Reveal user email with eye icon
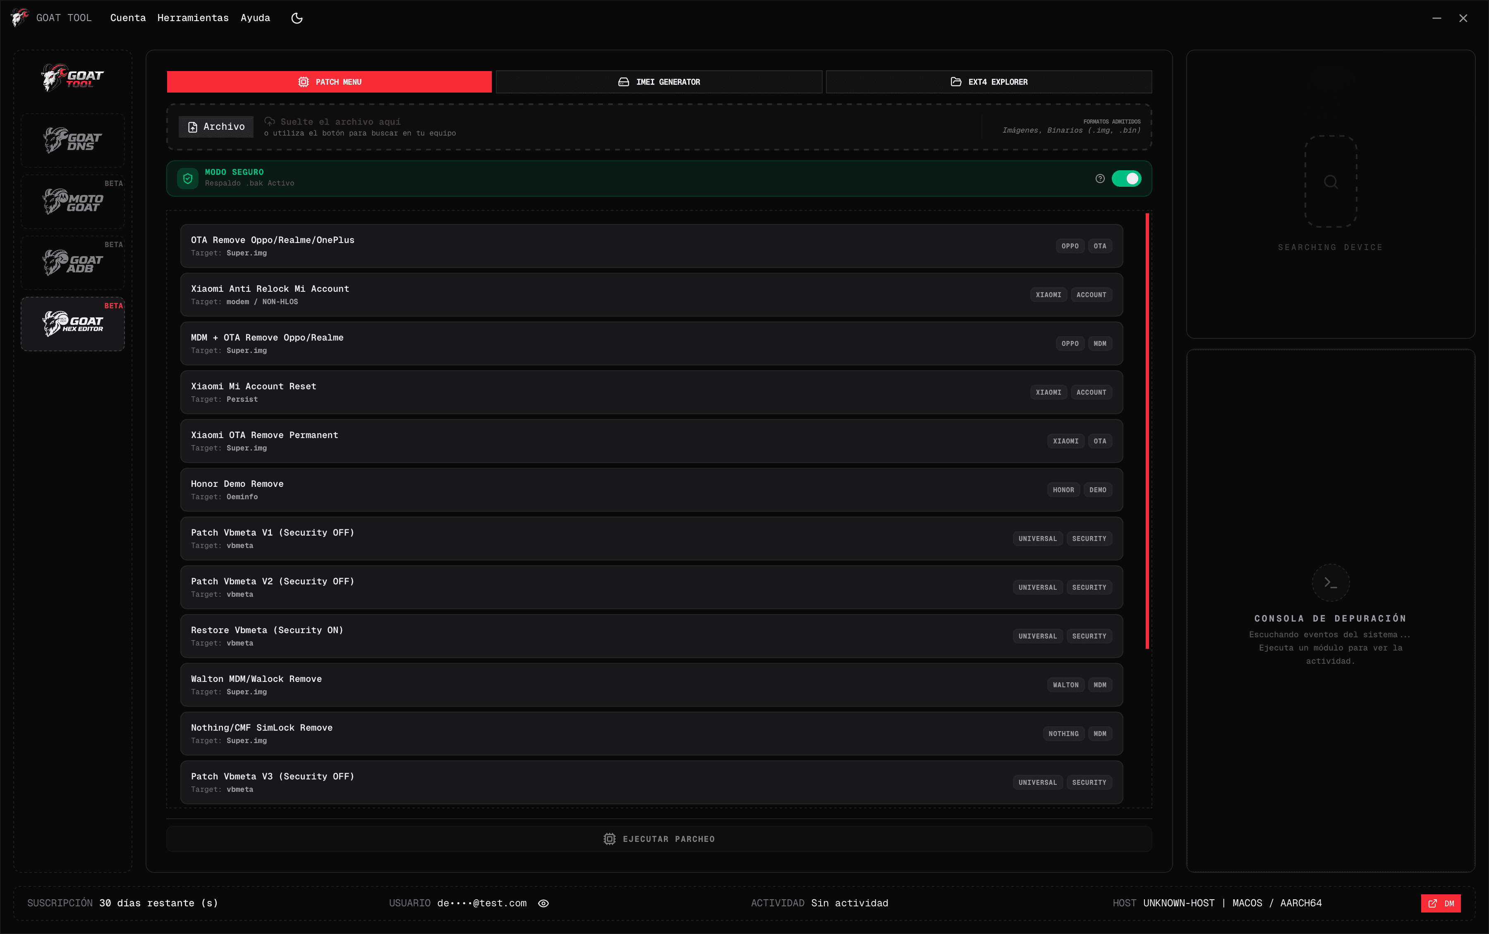The image size is (1489, 934). coord(543,903)
